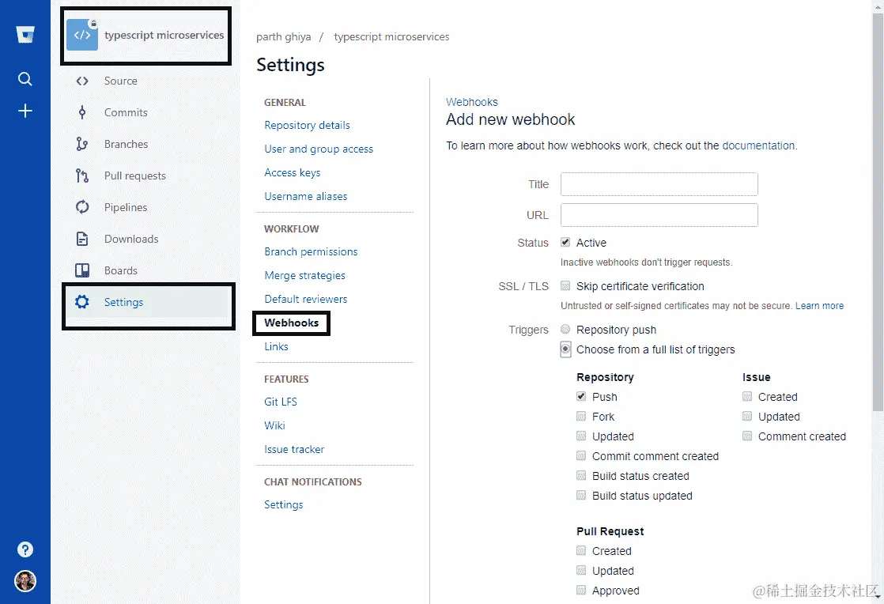Image resolution: width=884 pixels, height=604 pixels.
Task: Click the Source angle brackets icon
Action: (x=82, y=81)
